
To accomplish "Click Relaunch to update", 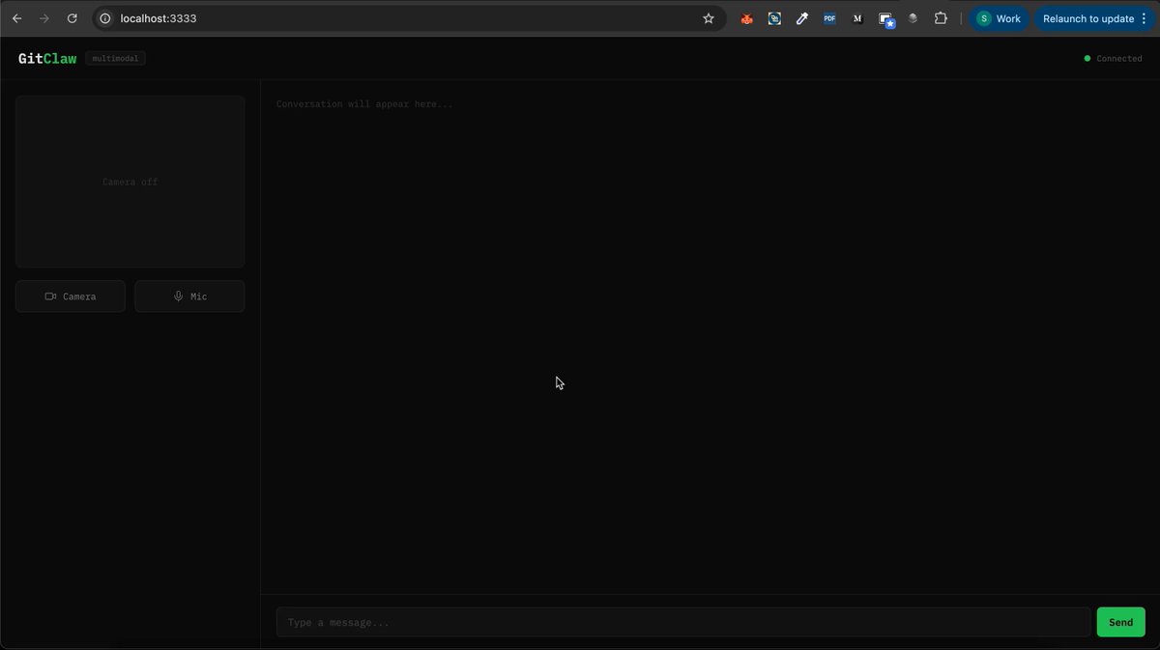I will tap(1088, 18).
